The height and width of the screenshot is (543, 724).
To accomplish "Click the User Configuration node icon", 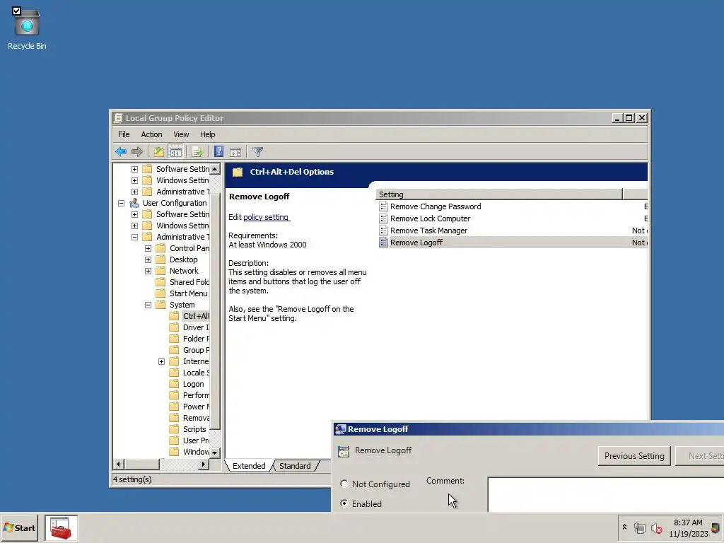I will point(134,203).
